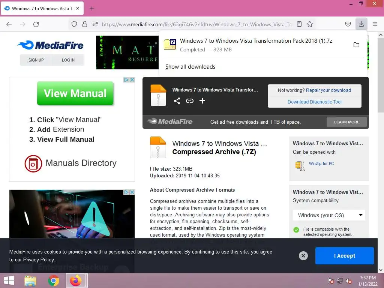Click the forward navigation arrow
This screenshot has height=288, width=384.
tap(22, 24)
